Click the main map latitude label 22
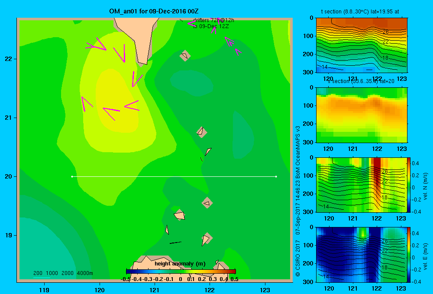The height and width of the screenshot is (294, 433). [x=9, y=59]
